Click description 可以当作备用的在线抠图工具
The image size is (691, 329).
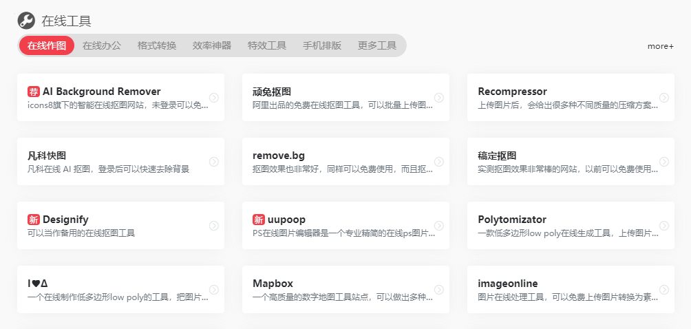pos(81,233)
